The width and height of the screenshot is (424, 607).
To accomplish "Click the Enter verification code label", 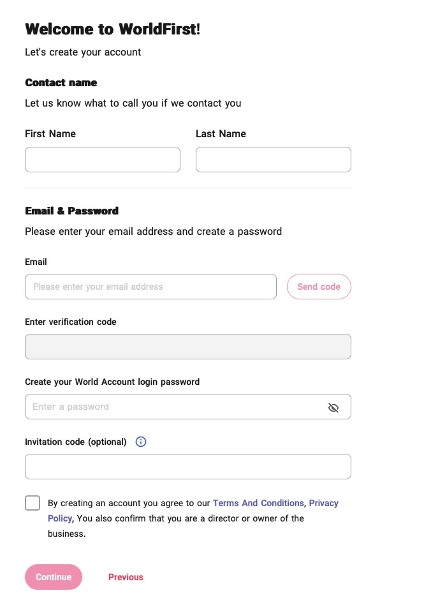I will pos(70,322).
